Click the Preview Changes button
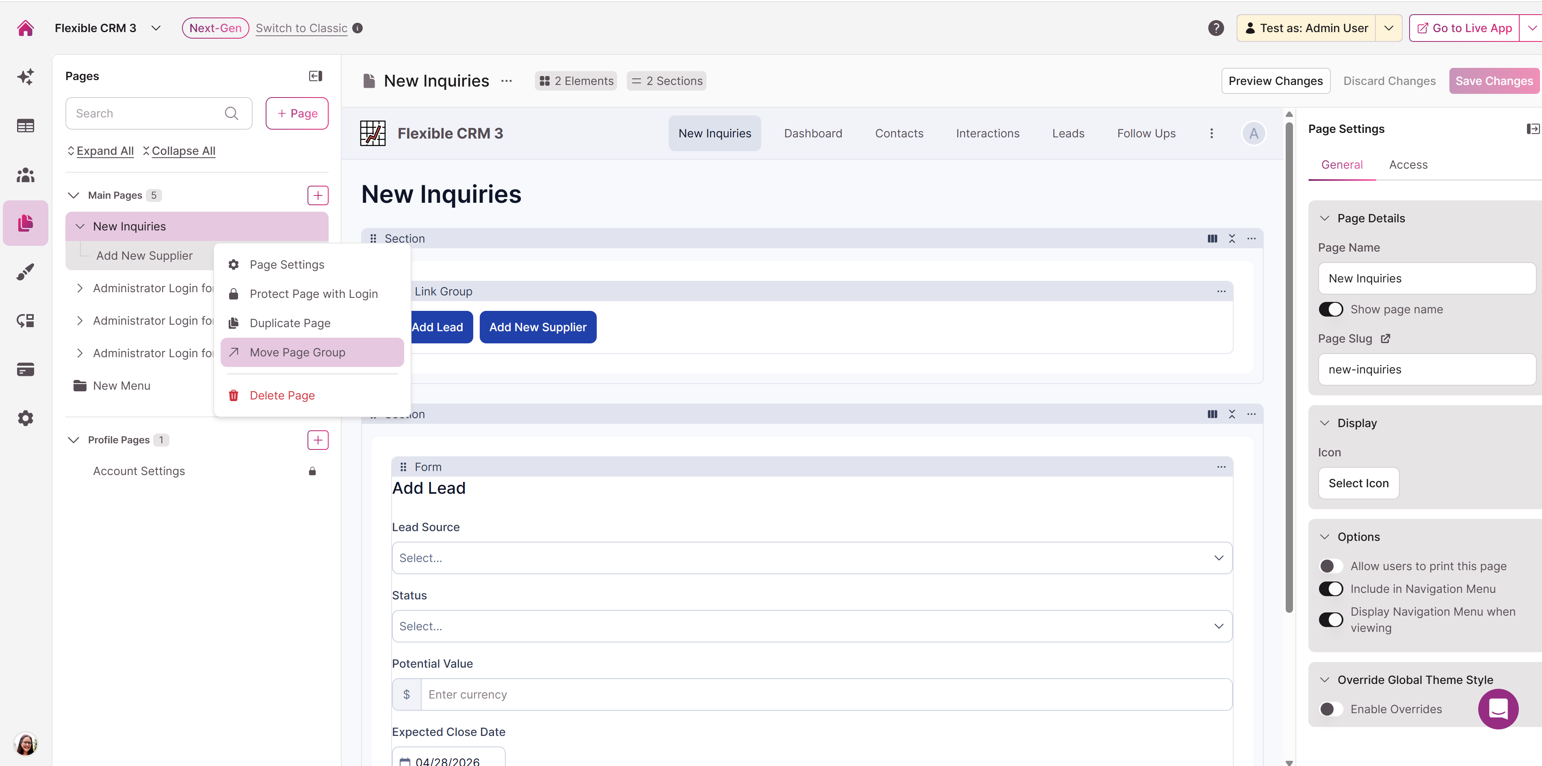 [1275, 81]
